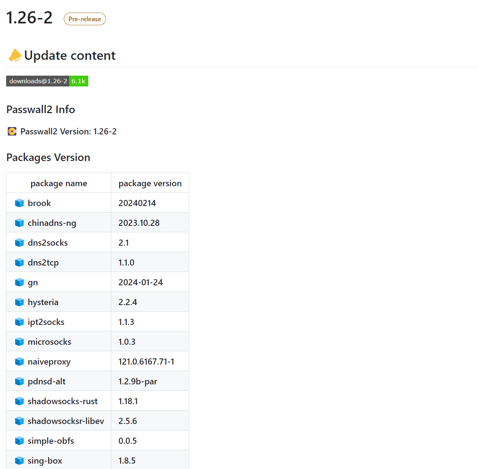Click the Passwall2 Version: 1.26-2 text
This screenshot has width=478, height=469.
coord(68,131)
